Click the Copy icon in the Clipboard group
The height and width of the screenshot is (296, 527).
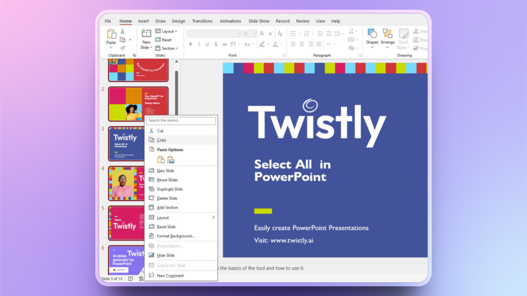(x=122, y=40)
